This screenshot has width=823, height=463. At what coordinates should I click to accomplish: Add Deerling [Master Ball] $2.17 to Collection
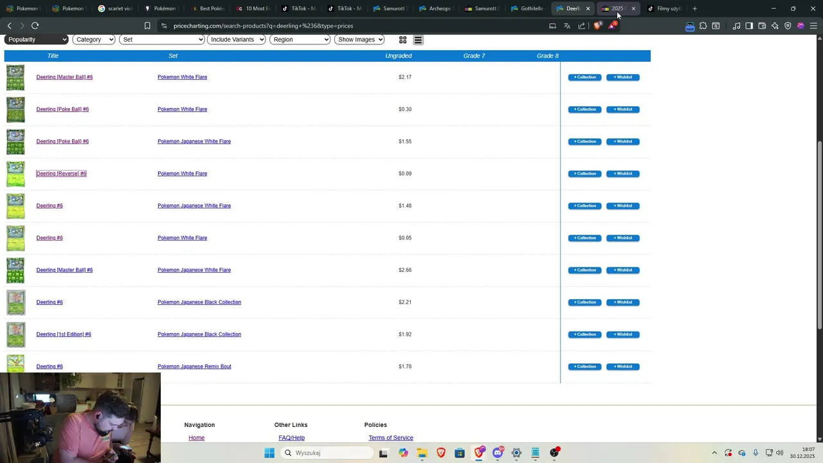(x=584, y=77)
